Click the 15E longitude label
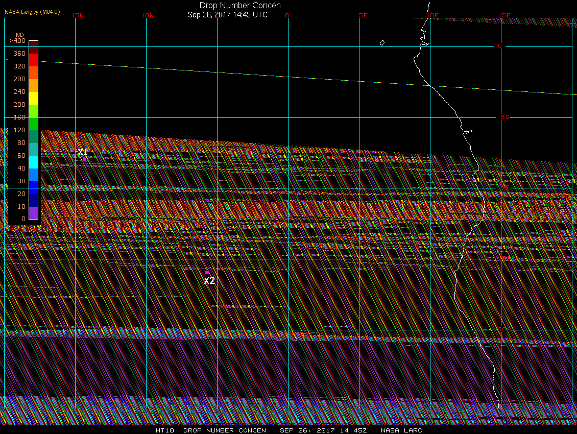Viewport: 577px width, 434px height. (x=504, y=15)
